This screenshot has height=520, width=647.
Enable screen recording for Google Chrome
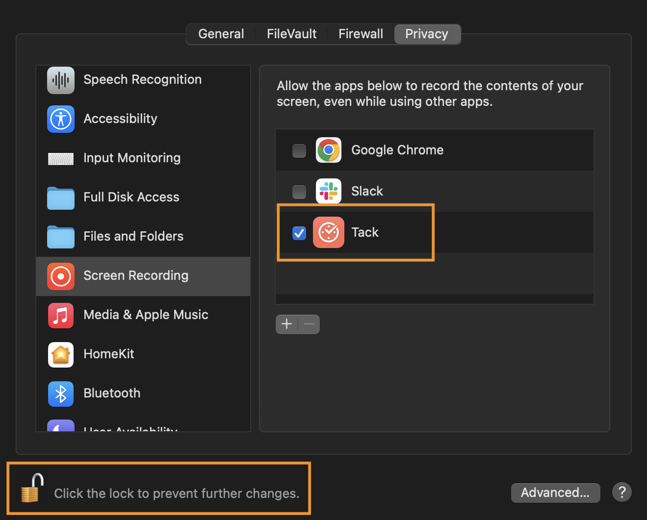pyautogui.click(x=299, y=150)
